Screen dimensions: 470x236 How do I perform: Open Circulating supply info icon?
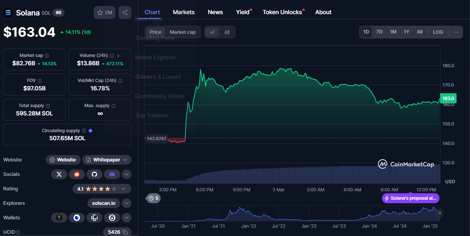click(84, 131)
